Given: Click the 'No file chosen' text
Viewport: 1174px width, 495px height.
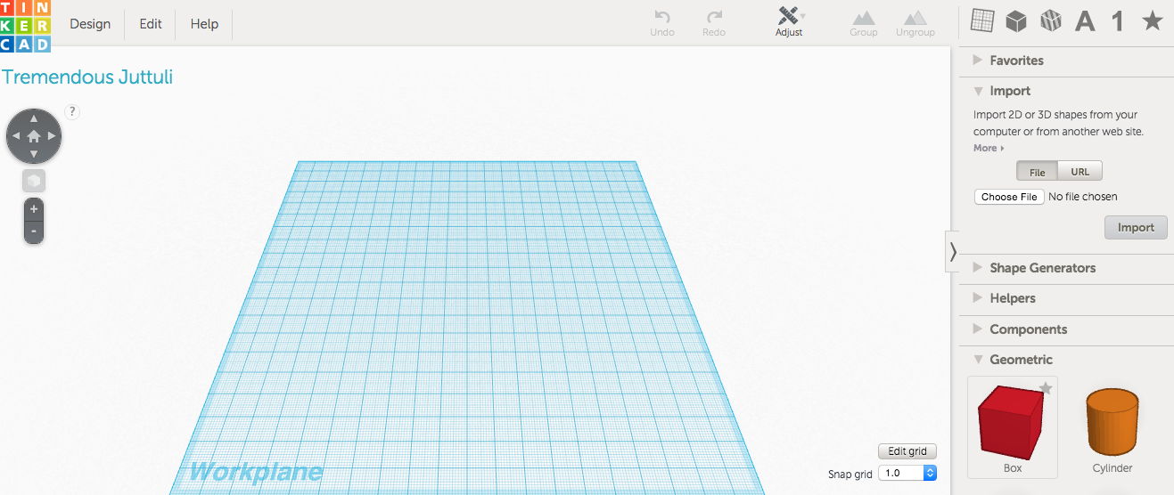Looking at the screenshot, I should (x=1082, y=197).
